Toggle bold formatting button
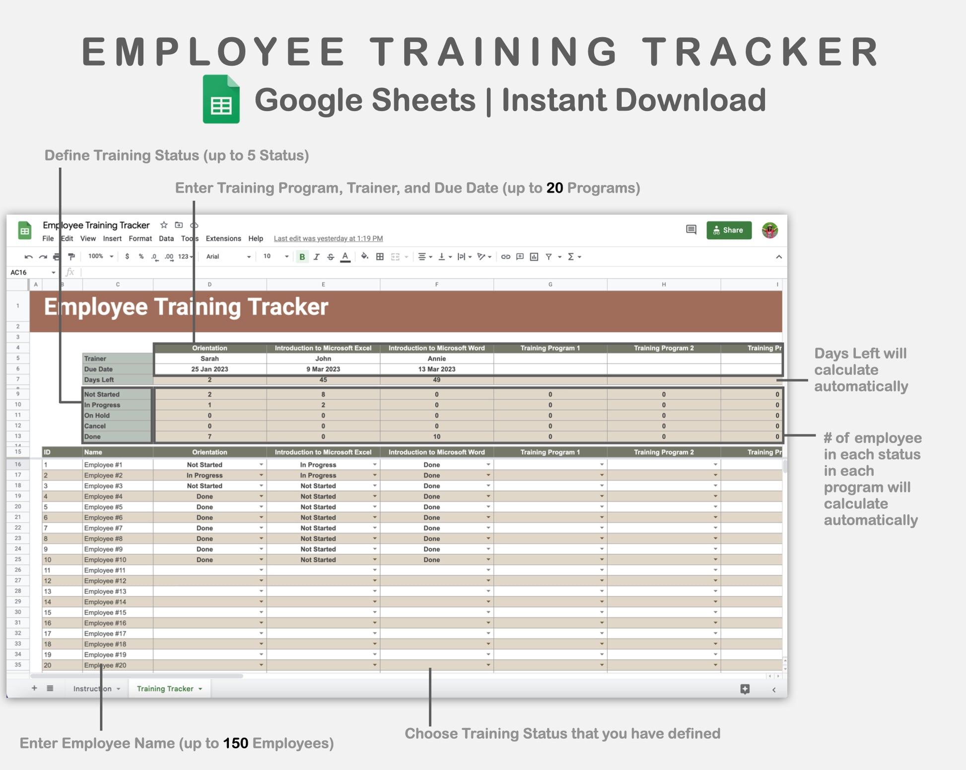This screenshot has width=966, height=770. [302, 257]
